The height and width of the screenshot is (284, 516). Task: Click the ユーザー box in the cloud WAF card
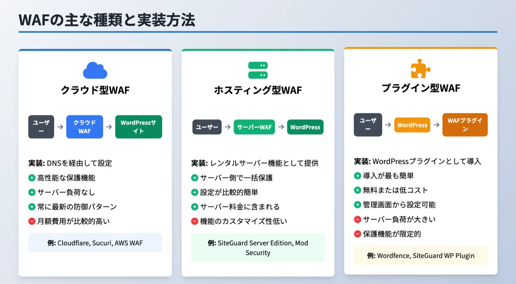(x=41, y=127)
